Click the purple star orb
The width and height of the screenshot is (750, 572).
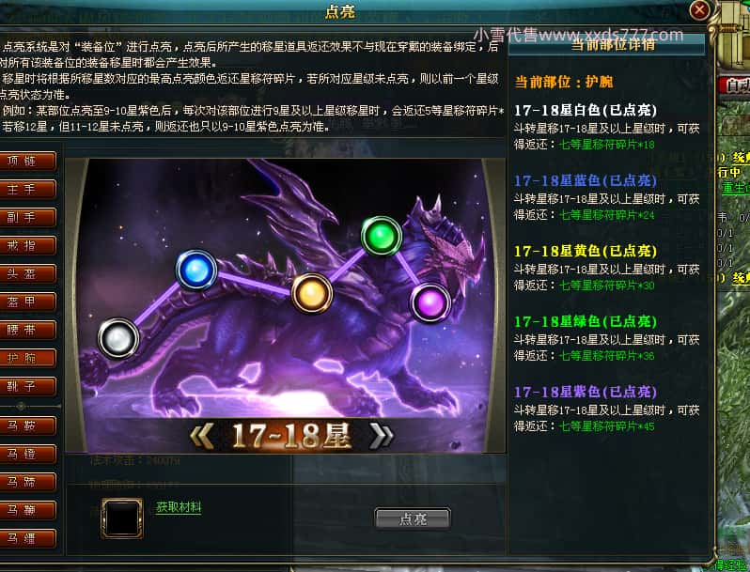pyautogui.click(x=430, y=303)
